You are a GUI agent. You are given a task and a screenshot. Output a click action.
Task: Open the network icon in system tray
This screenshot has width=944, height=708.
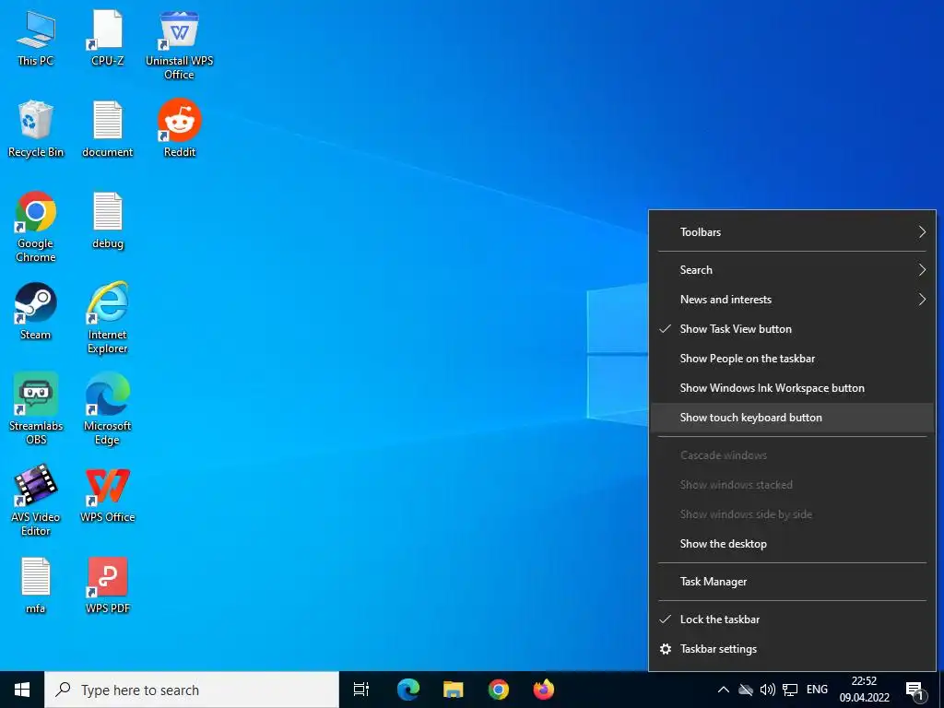tap(790, 690)
